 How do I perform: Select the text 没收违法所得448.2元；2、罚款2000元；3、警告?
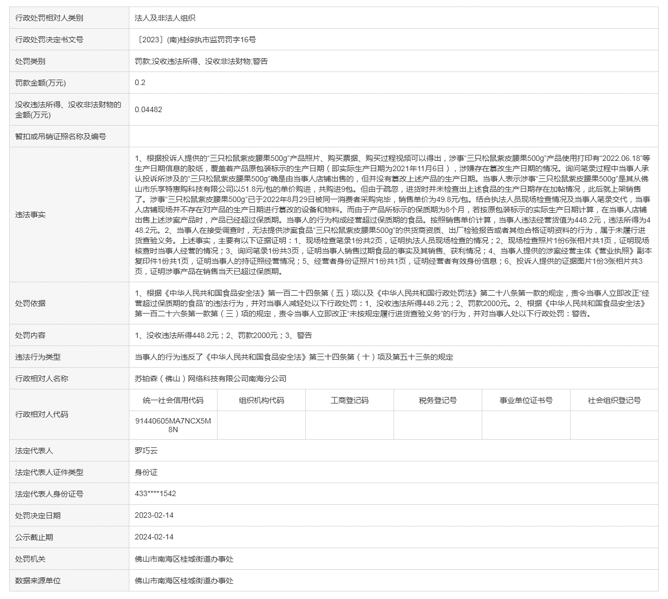230,335
